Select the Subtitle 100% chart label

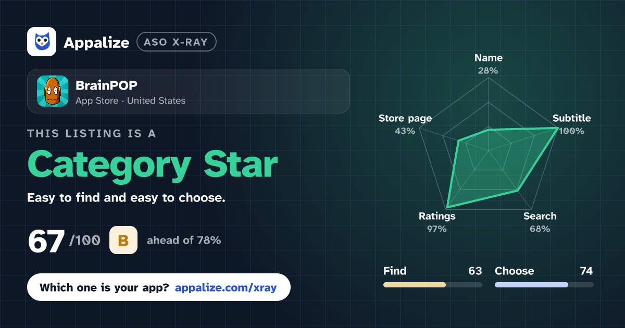(x=571, y=124)
